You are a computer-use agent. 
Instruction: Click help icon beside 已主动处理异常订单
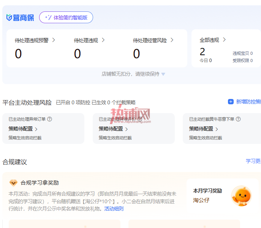pos(50,119)
